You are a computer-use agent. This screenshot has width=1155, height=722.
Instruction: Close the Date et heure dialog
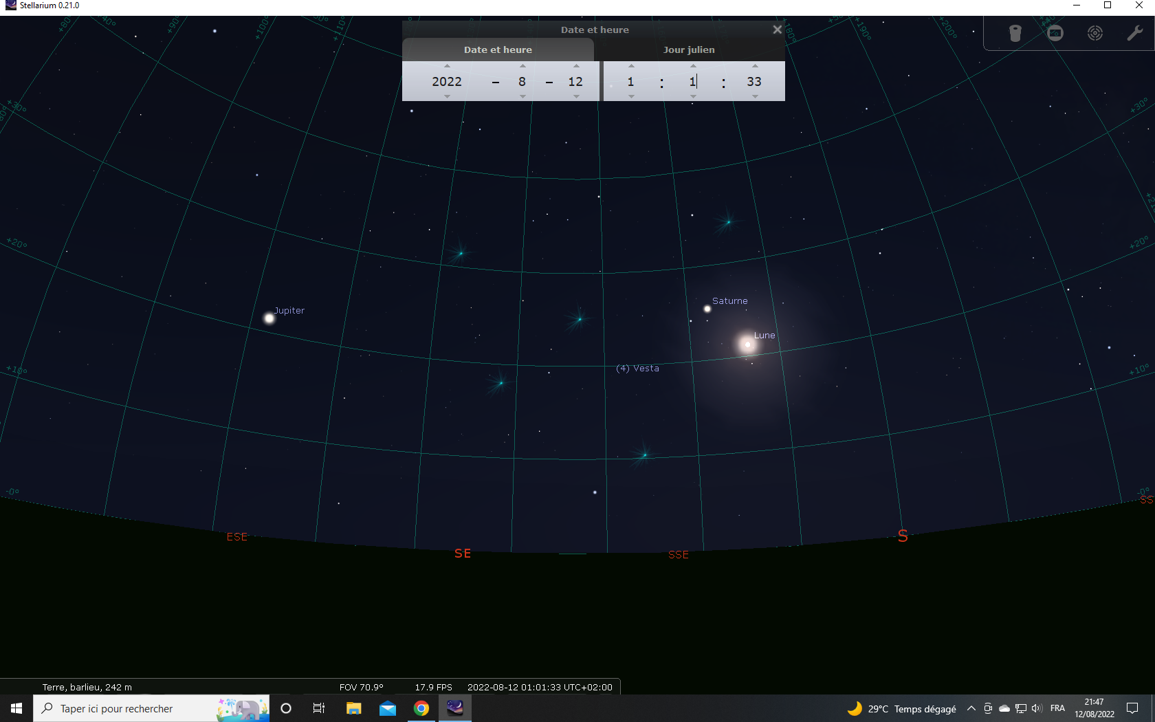point(777,30)
